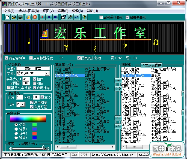Click the New file toolbar icon

click(7, 17)
